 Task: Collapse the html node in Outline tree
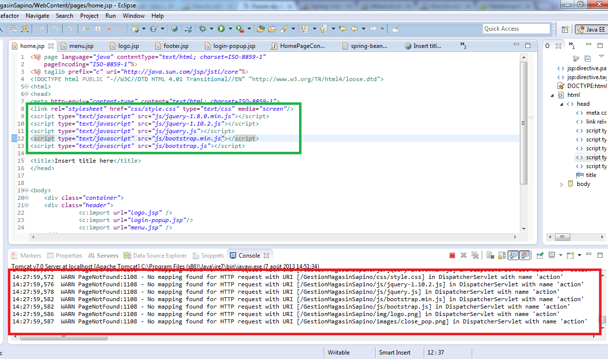tap(552, 95)
